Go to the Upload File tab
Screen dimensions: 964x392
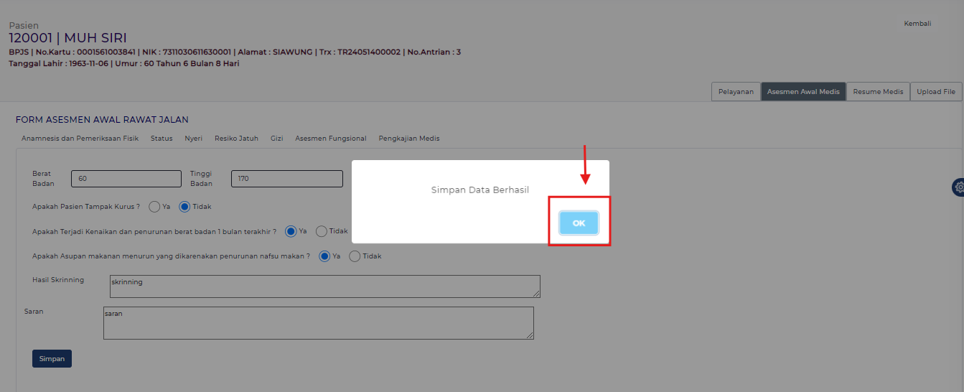coord(935,92)
